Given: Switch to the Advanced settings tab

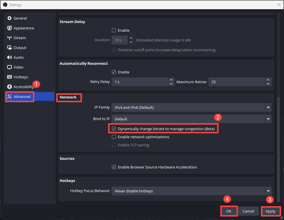Looking at the screenshot, I should tap(19, 96).
